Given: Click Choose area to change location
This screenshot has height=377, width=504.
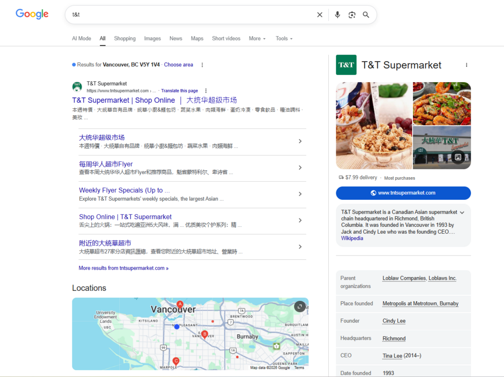Looking at the screenshot, I should point(178,64).
